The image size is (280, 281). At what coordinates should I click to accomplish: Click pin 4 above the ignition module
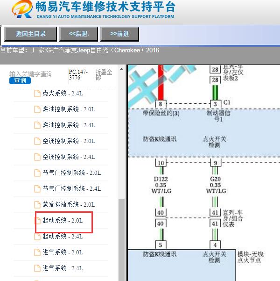click(x=215, y=245)
